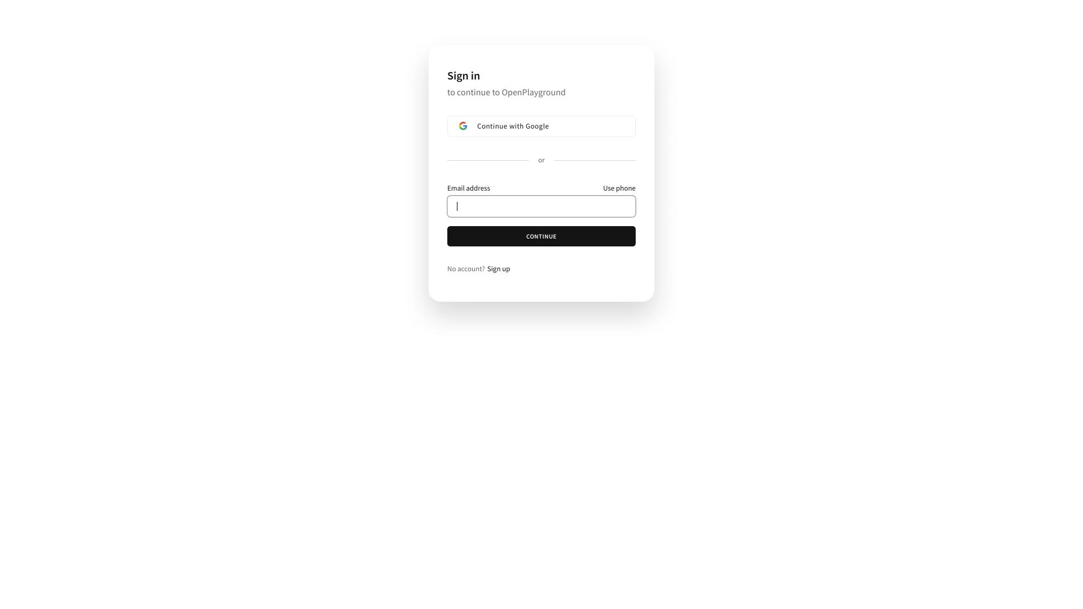
Task: Click the 'or' divider area
Action: pyautogui.click(x=541, y=159)
